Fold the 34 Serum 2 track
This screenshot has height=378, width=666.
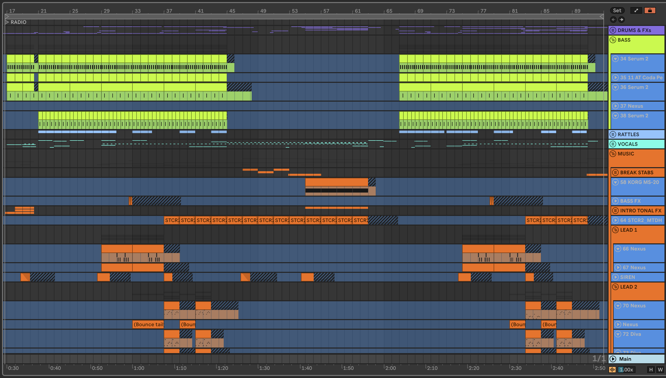[615, 59]
